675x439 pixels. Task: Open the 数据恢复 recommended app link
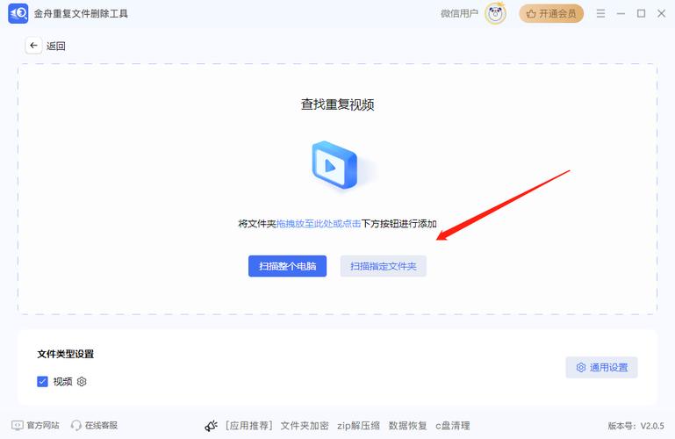407,426
